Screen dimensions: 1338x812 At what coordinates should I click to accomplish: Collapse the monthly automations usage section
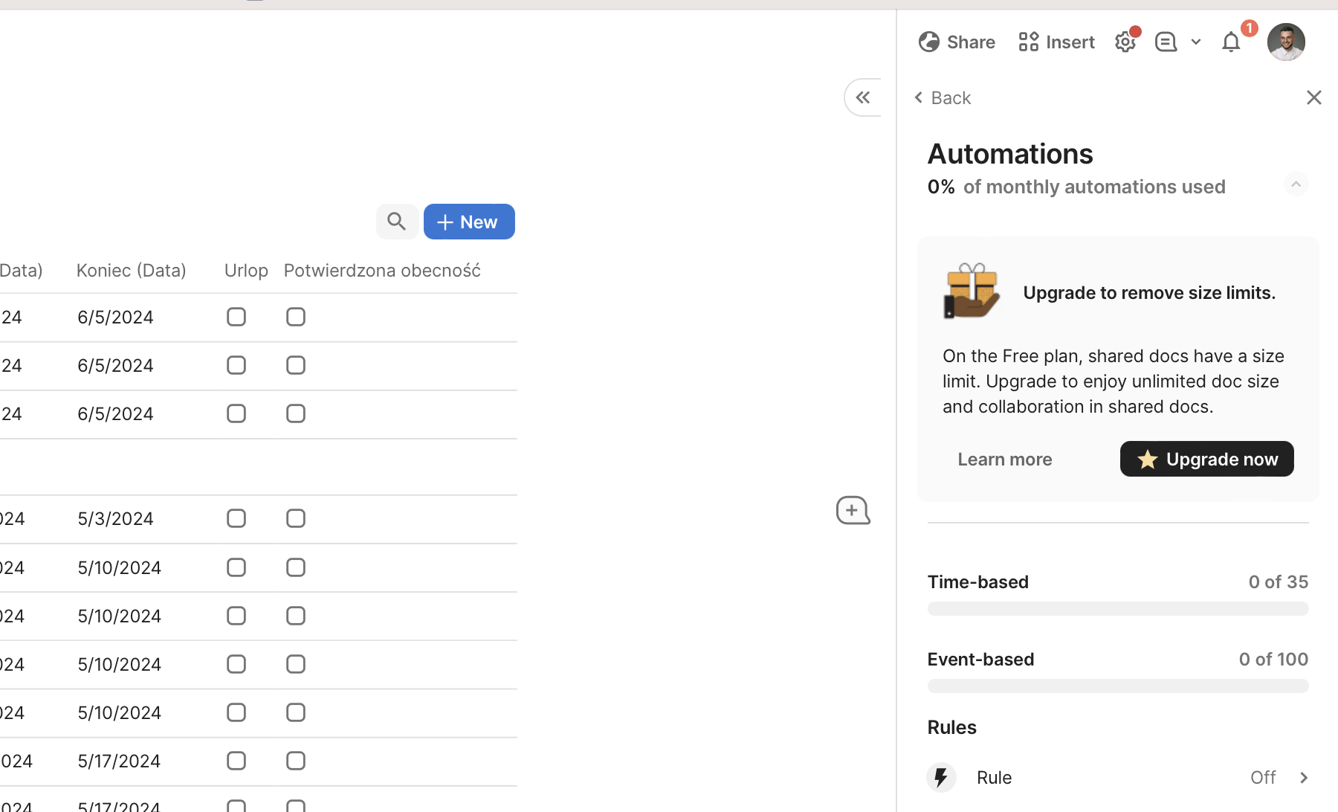(x=1296, y=184)
